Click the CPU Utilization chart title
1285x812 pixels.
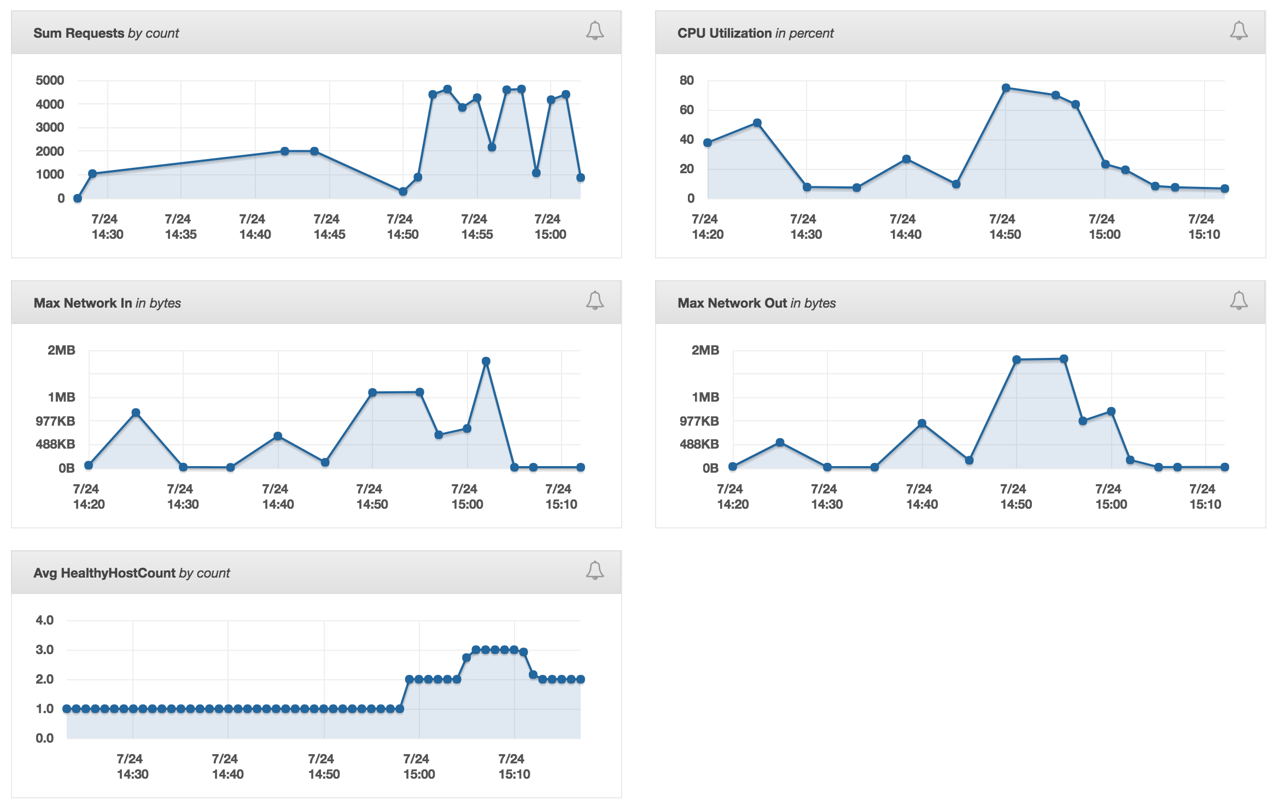(755, 33)
